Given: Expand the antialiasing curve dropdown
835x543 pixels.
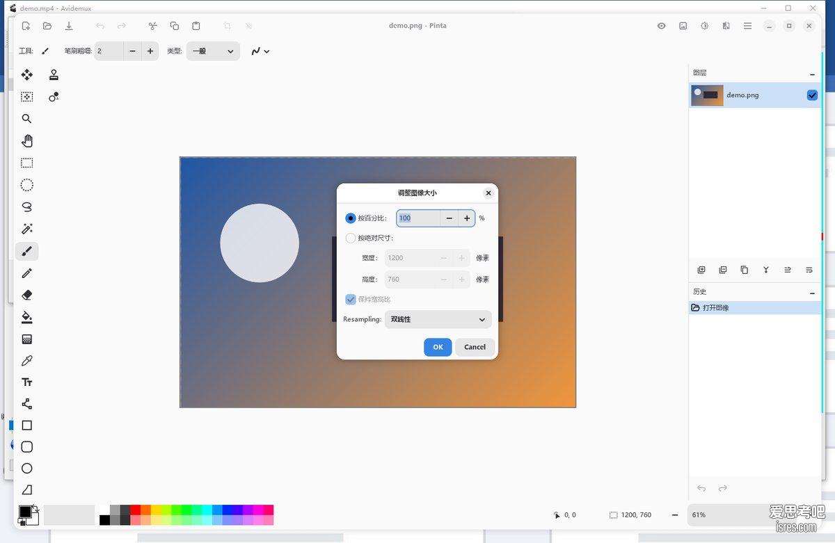Looking at the screenshot, I should click(x=260, y=51).
